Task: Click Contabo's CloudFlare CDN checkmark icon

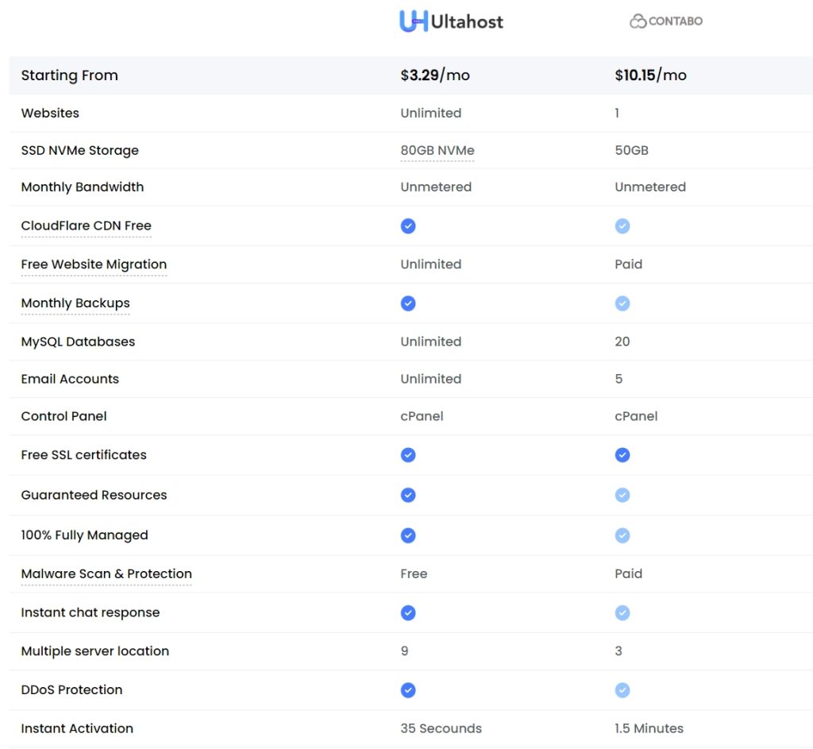Action: pos(622,226)
